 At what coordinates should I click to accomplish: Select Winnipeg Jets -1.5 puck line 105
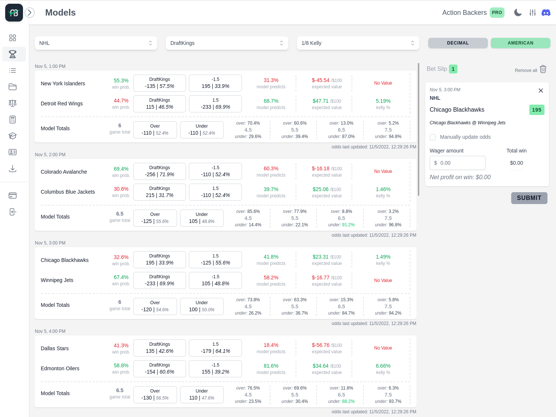(215, 280)
